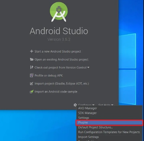Click the Android Studio logo

tap(59, 12)
